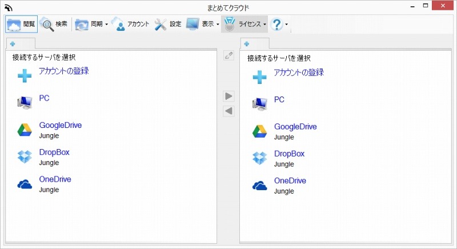457x249 pixels.
Task: Expand the ライセンス dropdown arrow
Action: pyautogui.click(x=264, y=24)
